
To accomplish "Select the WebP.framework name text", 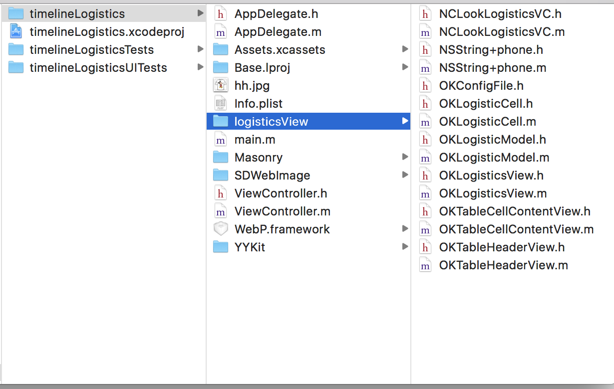I will (283, 229).
